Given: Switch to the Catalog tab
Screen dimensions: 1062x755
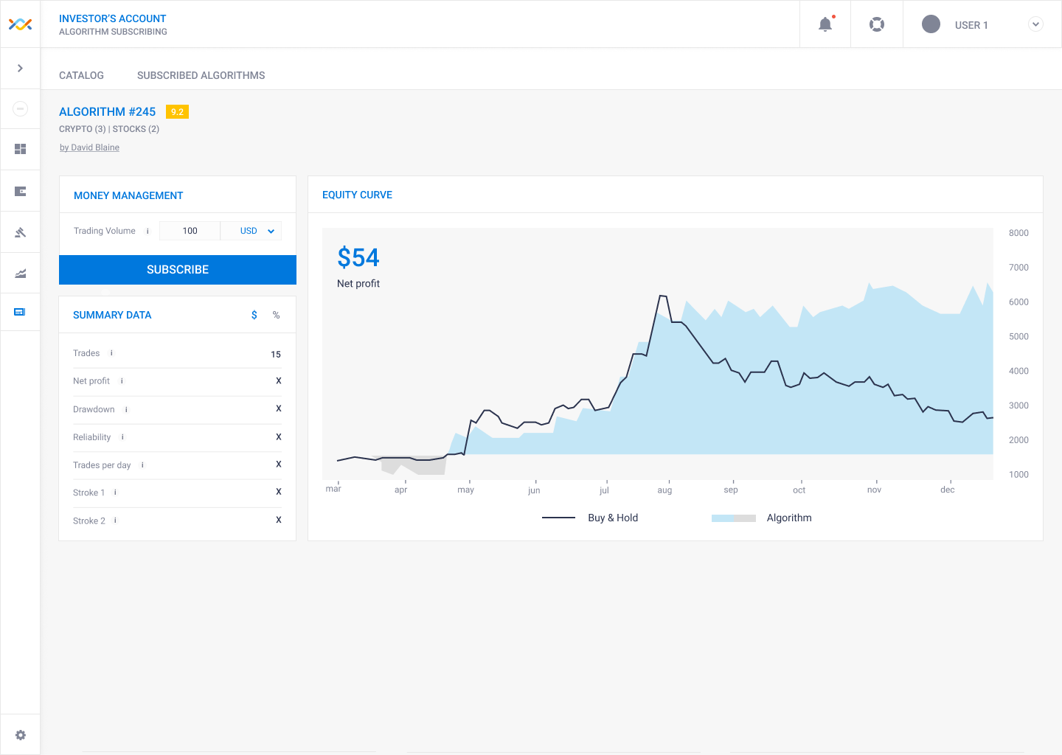Looking at the screenshot, I should tap(81, 75).
